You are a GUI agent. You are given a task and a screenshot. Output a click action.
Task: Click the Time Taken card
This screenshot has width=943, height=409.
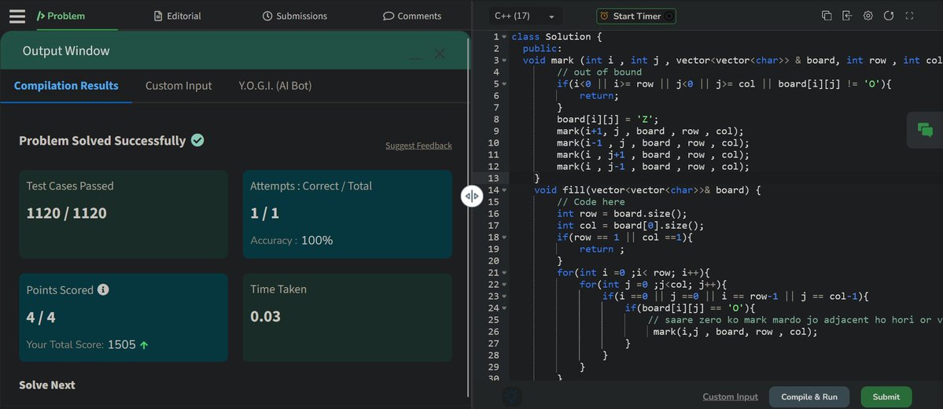pyautogui.click(x=347, y=318)
